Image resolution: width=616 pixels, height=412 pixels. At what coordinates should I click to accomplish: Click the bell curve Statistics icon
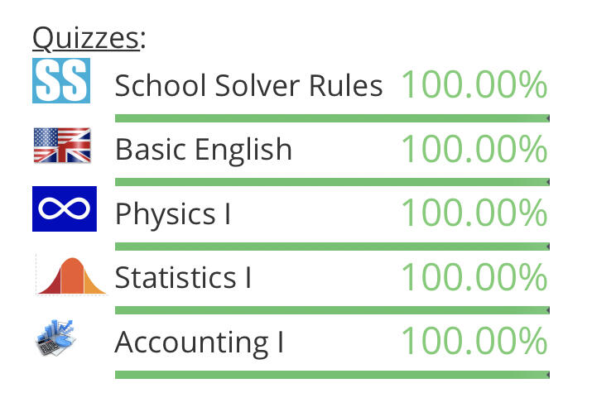72,275
